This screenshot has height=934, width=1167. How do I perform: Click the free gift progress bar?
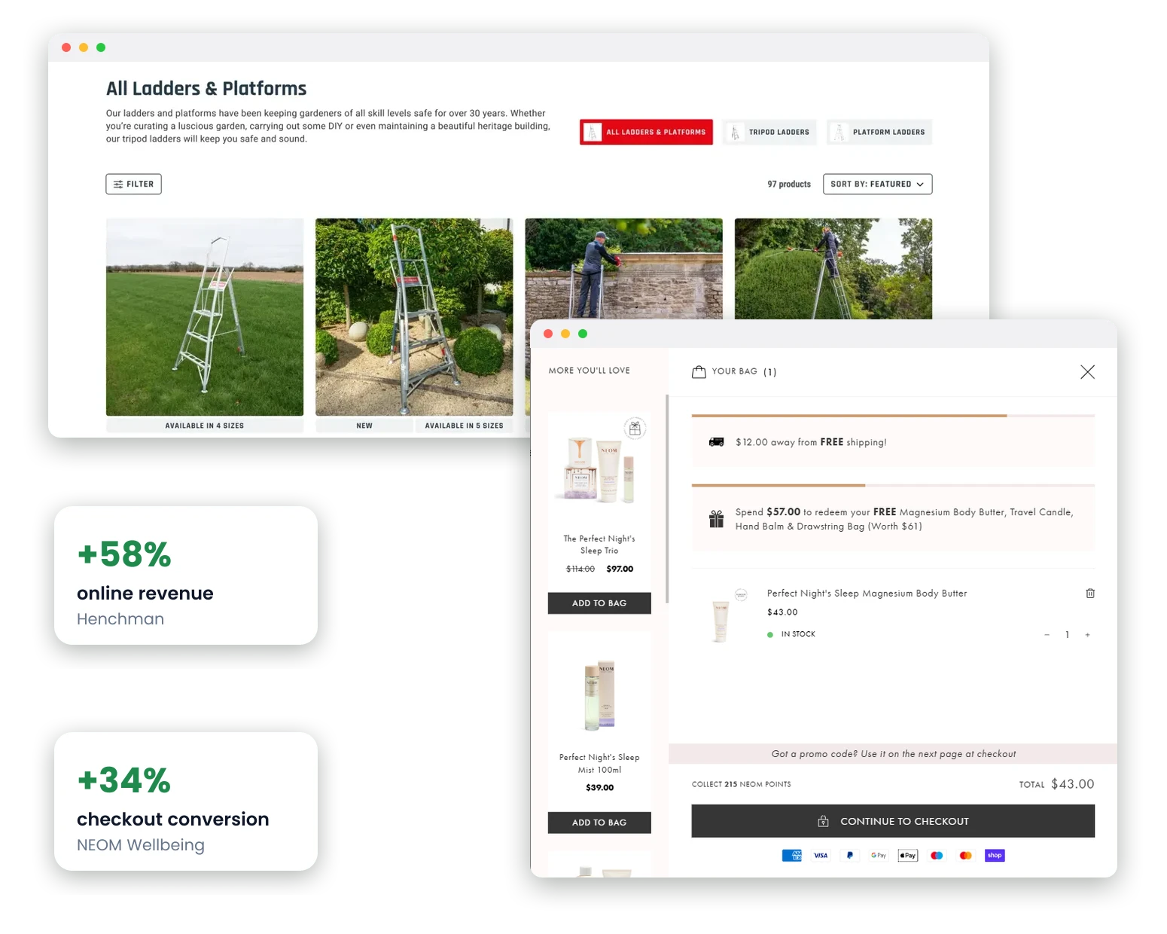click(x=893, y=485)
